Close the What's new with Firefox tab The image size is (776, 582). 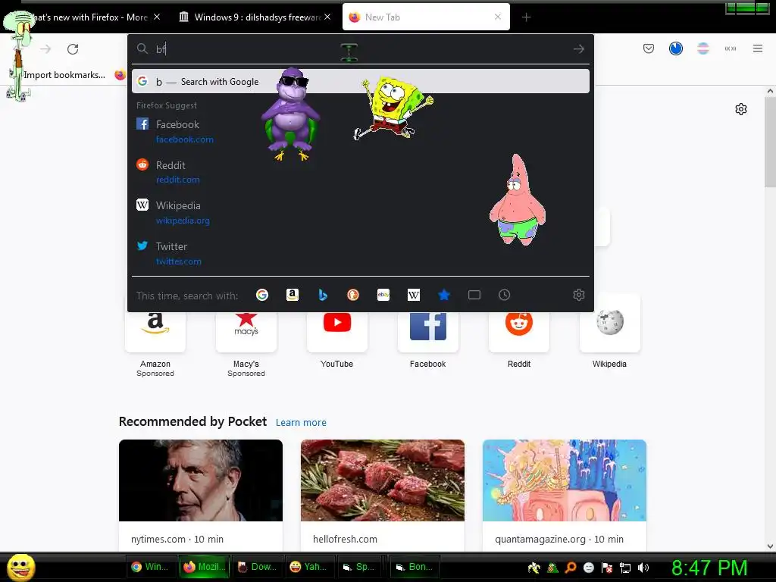click(156, 17)
